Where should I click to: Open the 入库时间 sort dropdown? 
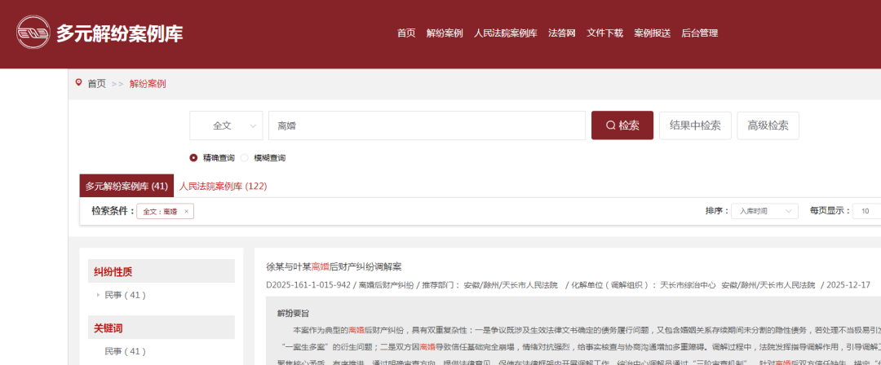pos(764,211)
